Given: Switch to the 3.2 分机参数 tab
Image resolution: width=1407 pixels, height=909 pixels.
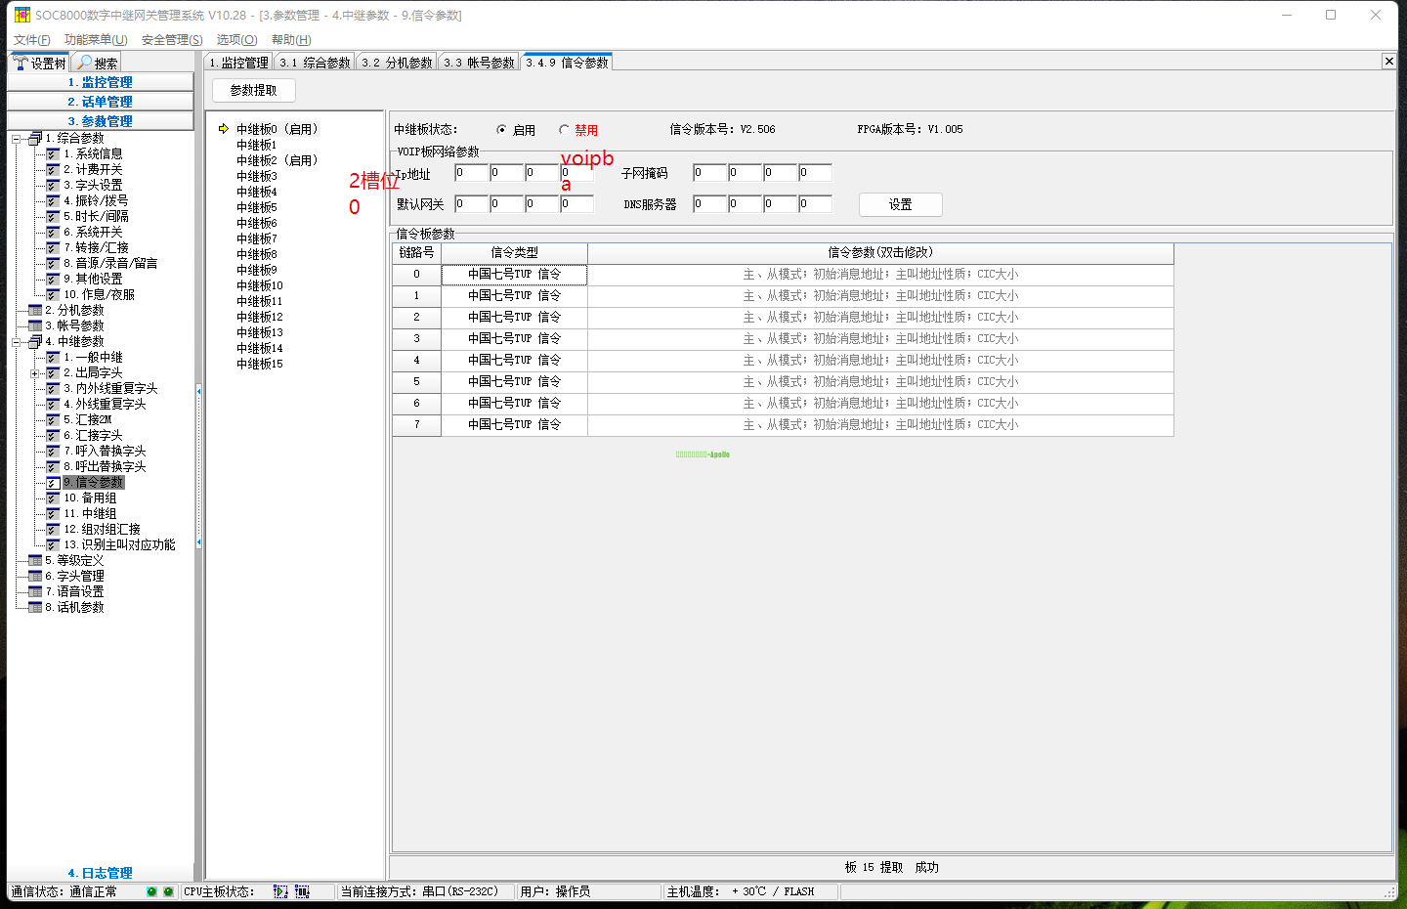Looking at the screenshot, I should (x=397, y=63).
